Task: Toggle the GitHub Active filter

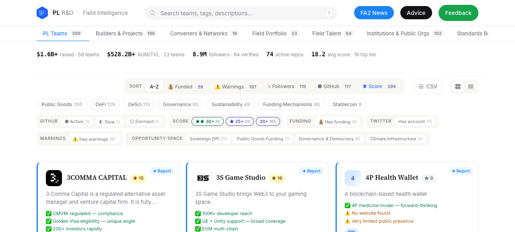Action: pyautogui.click(x=77, y=121)
